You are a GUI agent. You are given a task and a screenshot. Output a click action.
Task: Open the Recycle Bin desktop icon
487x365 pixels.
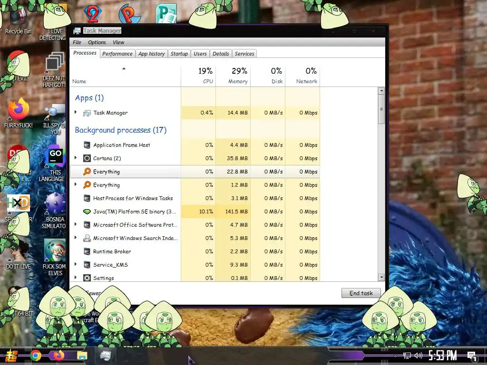click(18, 19)
